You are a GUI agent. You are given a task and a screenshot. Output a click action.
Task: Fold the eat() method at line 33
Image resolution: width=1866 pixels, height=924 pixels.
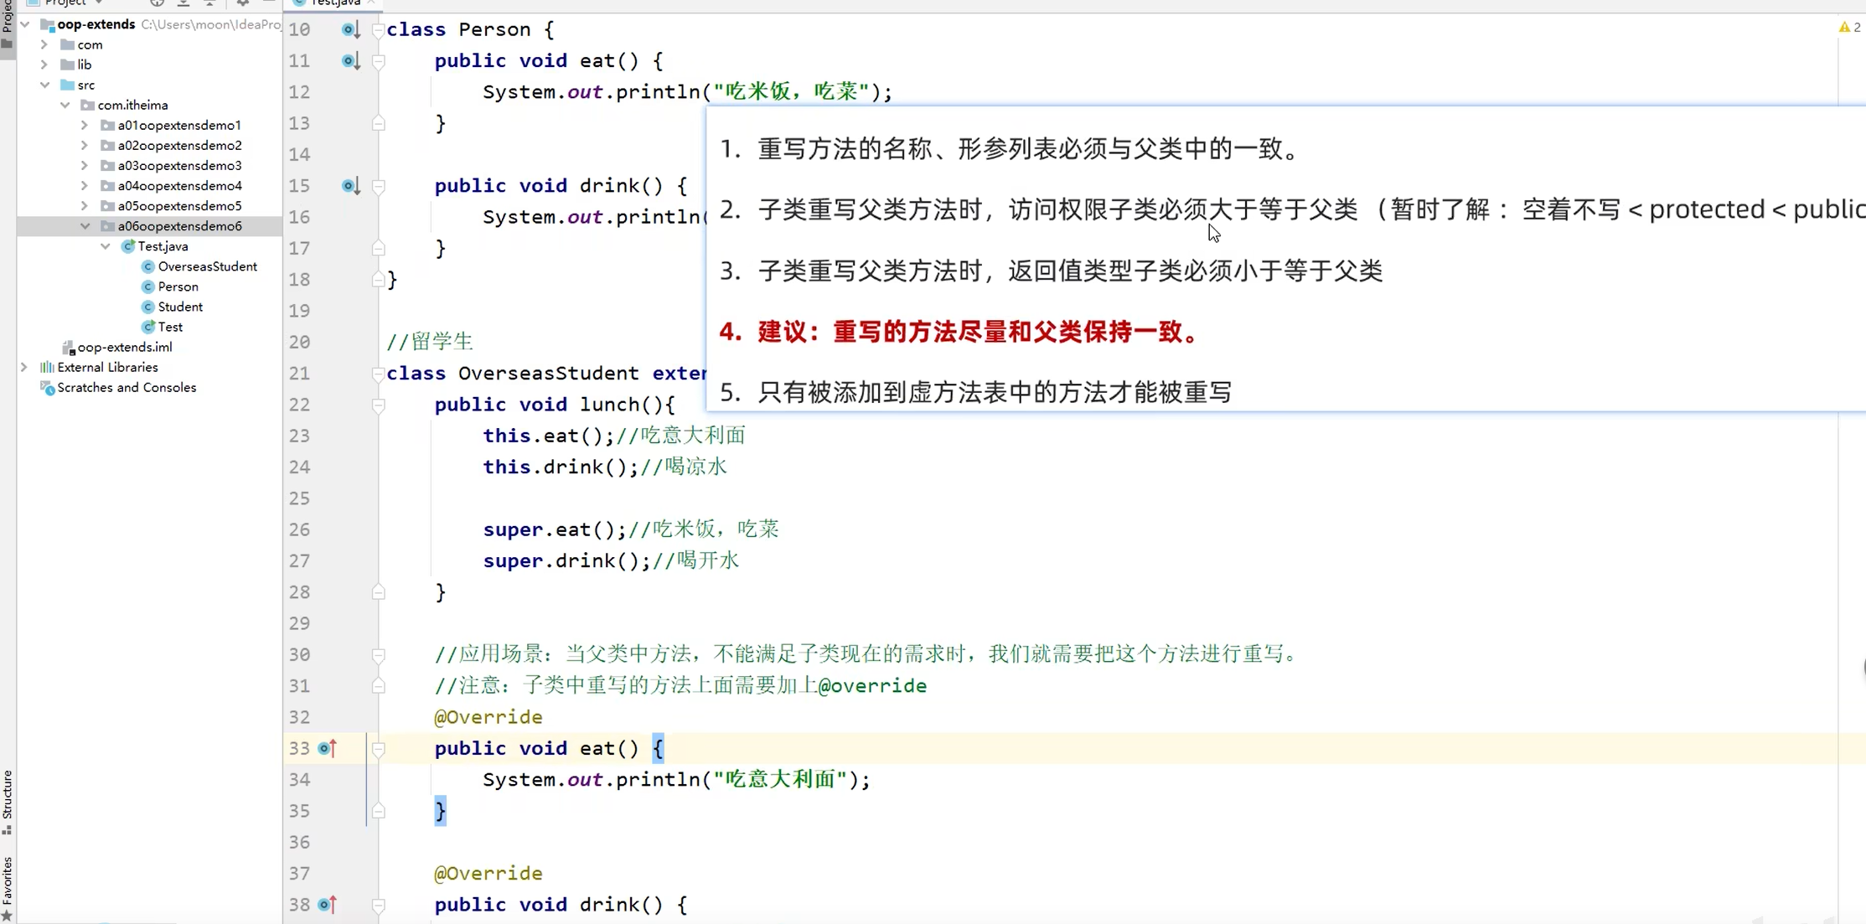[379, 749]
